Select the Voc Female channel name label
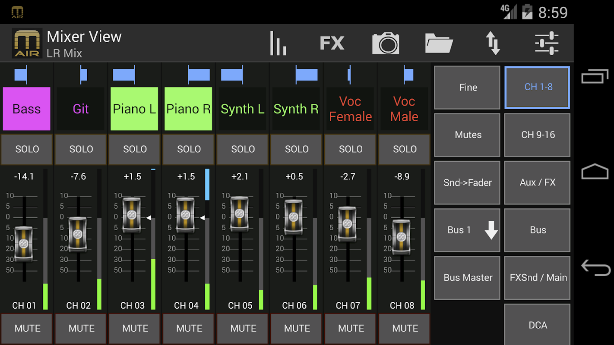 pyautogui.click(x=350, y=109)
